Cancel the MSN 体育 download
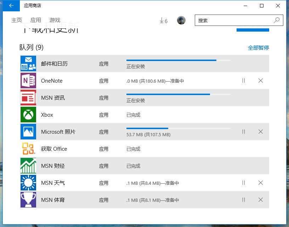The height and width of the screenshot is (227, 289). point(261,200)
